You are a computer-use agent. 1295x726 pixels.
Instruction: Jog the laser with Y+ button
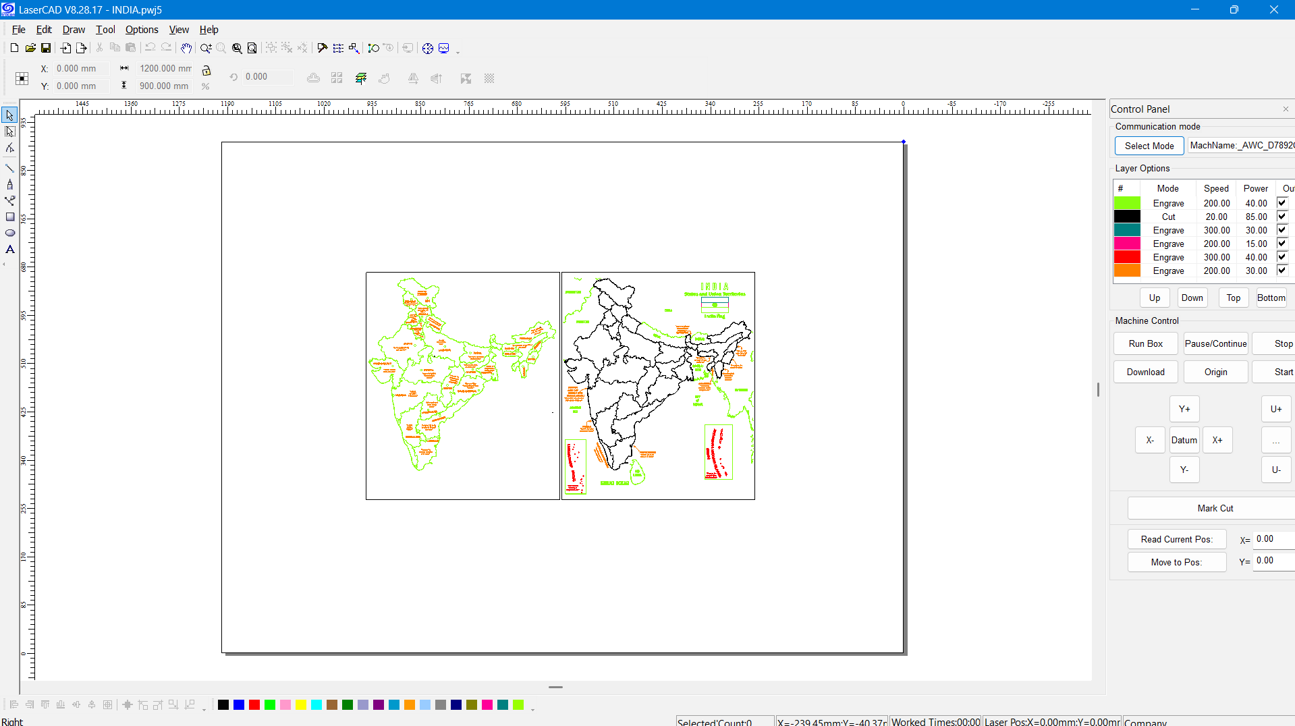pos(1184,409)
